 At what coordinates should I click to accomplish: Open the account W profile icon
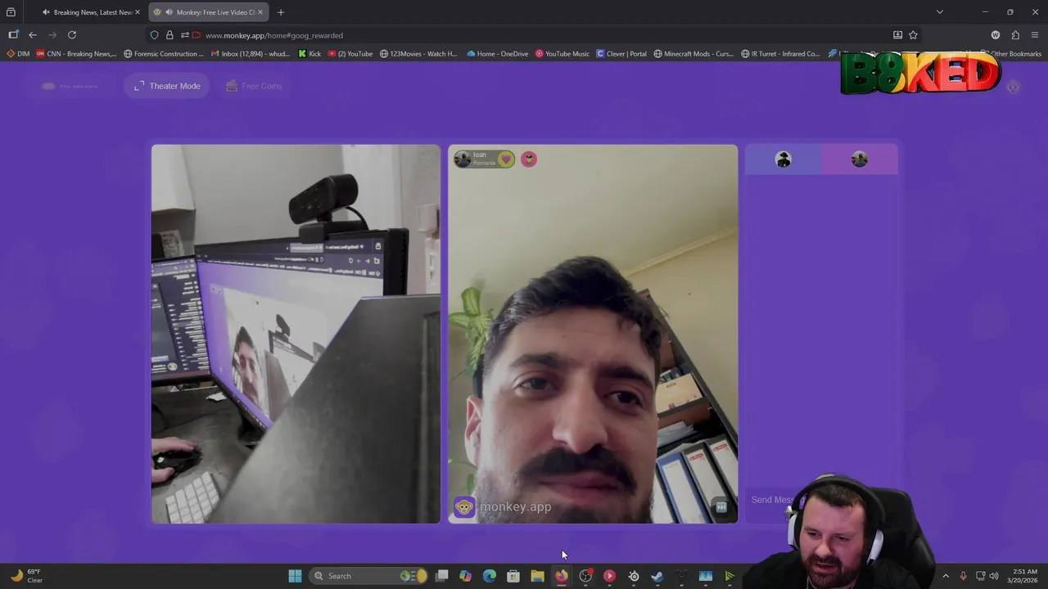[996, 35]
